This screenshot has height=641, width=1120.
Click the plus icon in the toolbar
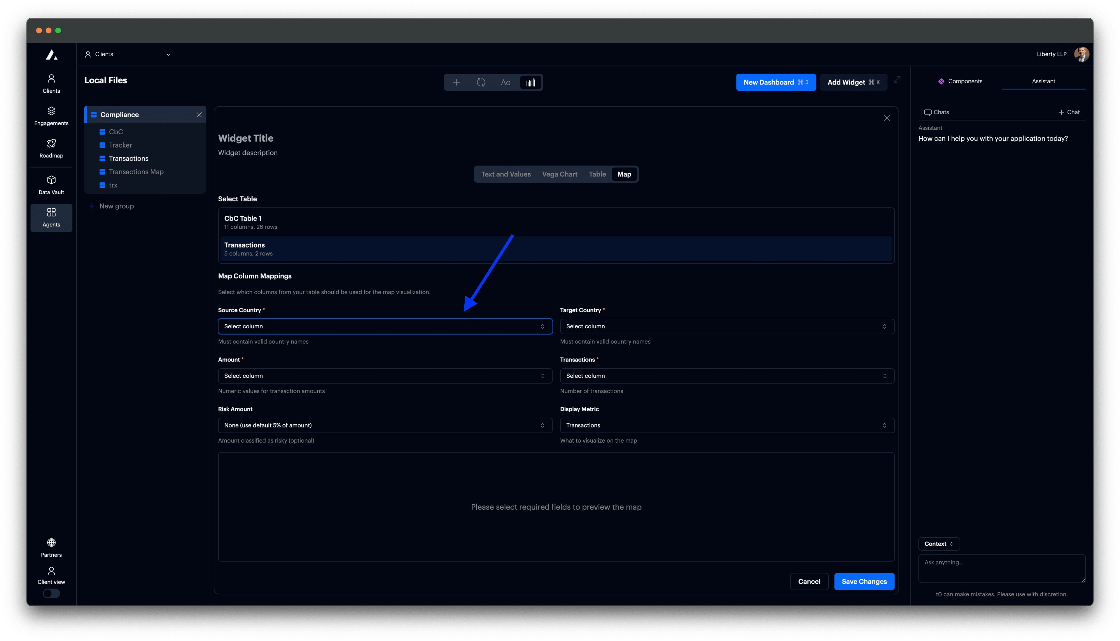[456, 82]
